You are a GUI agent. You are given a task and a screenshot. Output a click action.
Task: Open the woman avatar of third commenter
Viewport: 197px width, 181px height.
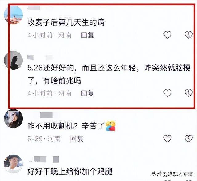click(x=13, y=119)
